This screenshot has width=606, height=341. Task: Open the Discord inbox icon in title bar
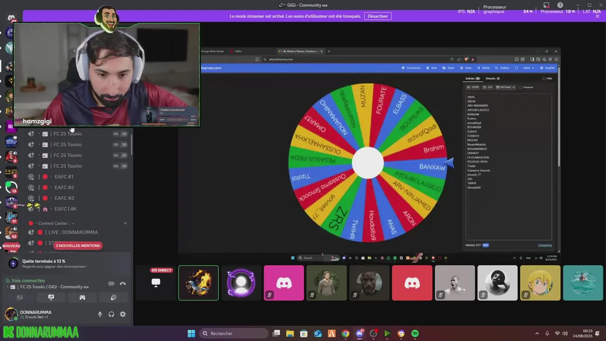coord(546,5)
